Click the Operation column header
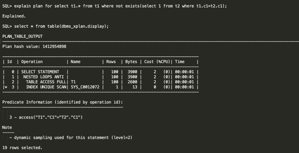This screenshot has height=153, width=299. [x=32, y=62]
